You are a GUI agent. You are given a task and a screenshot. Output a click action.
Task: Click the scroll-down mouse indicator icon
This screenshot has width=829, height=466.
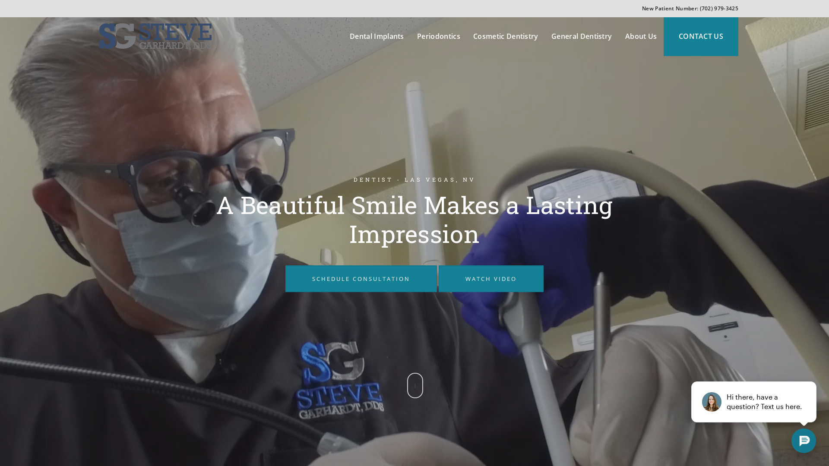415,385
